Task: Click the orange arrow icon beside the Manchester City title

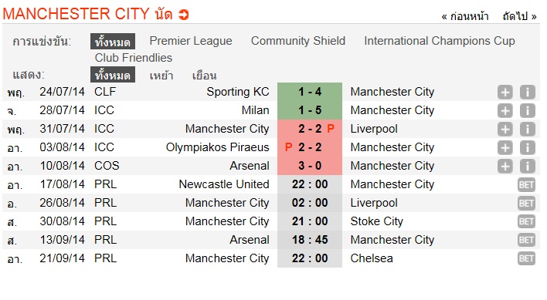Action: 183,15
